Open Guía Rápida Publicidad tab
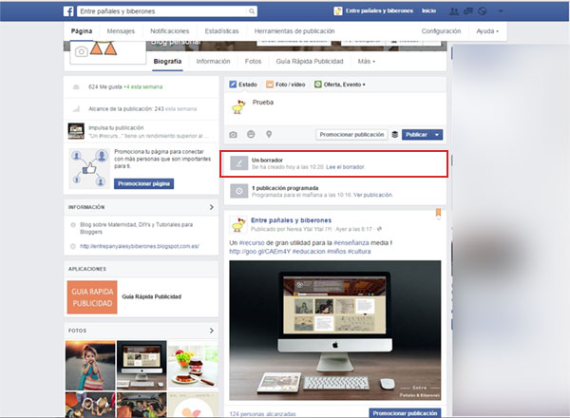 [x=310, y=62]
